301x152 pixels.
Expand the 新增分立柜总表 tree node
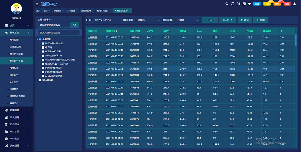click(40, 52)
